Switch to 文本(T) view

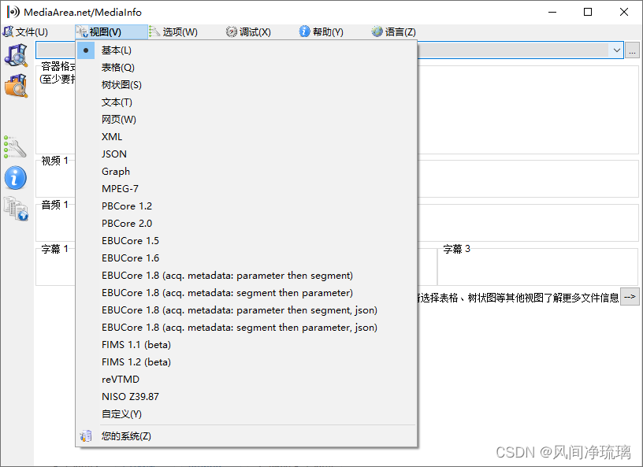pos(246,102)
